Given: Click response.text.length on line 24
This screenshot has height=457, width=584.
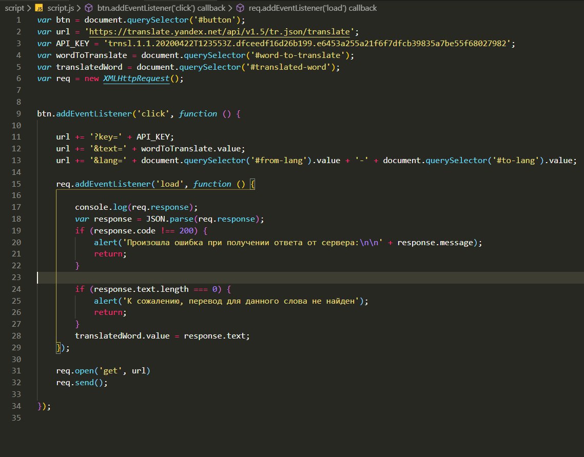Looking at the screenshot, I should coord(141,289).
